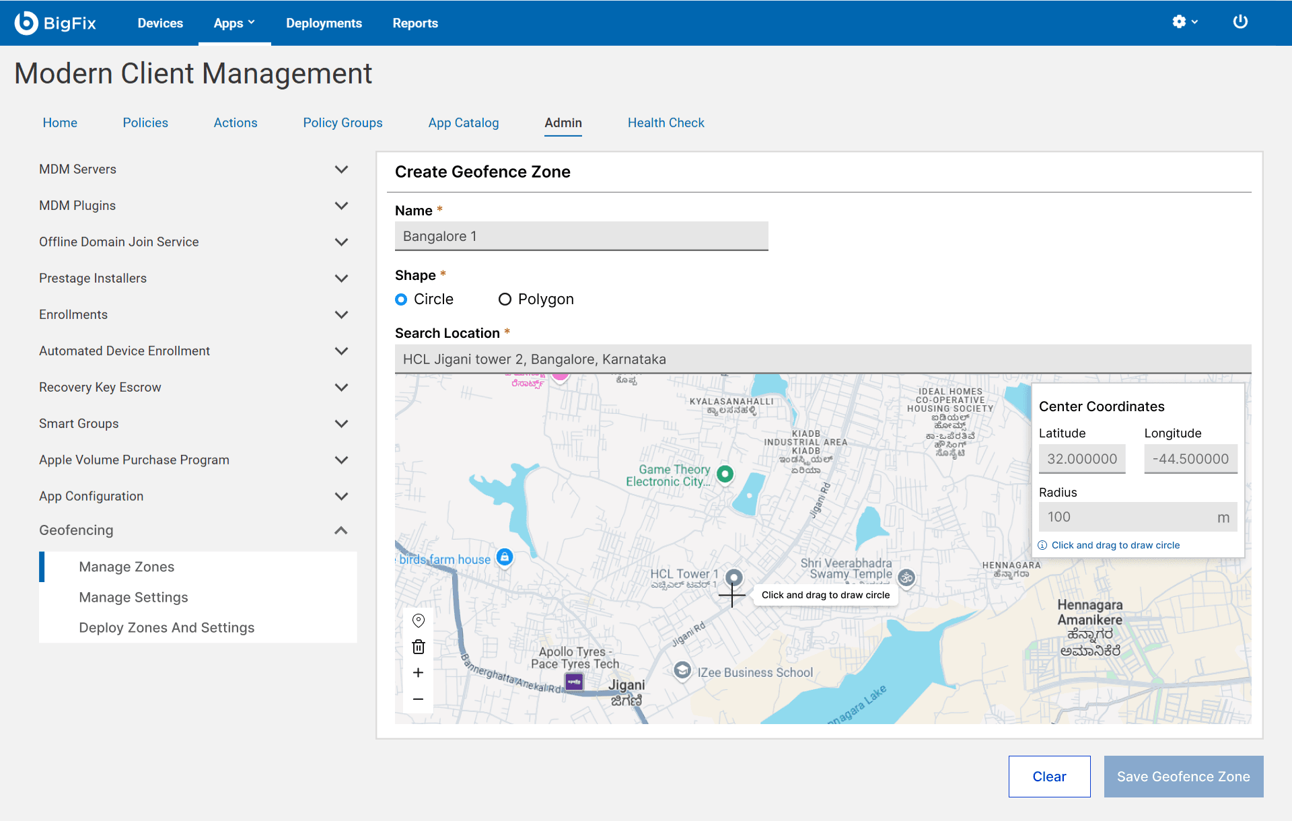Expand the Smart Groups section
Image resolution: width=1292 pixels, height=821 pixels.
click(x=341, y=424)
